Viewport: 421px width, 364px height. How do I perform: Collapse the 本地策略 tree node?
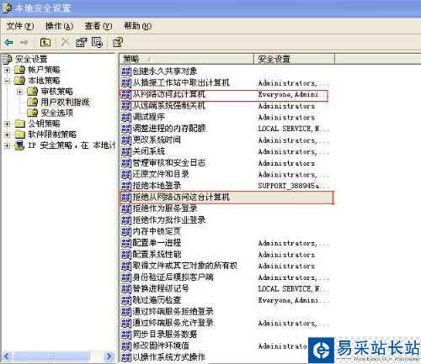click(8, 81)
